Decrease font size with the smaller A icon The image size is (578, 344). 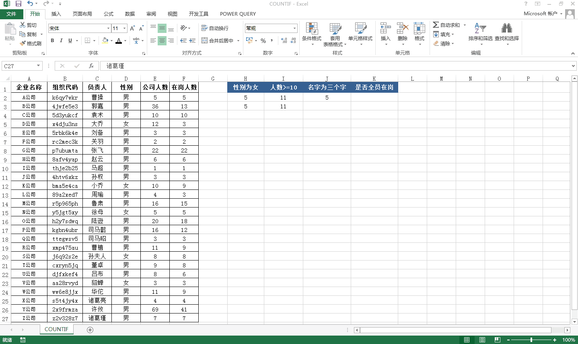[x=141, y=28]
